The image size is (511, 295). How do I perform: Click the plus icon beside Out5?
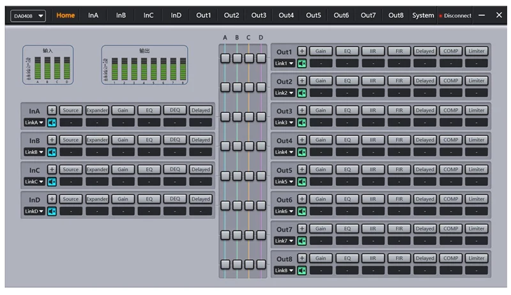coord(301,169)
